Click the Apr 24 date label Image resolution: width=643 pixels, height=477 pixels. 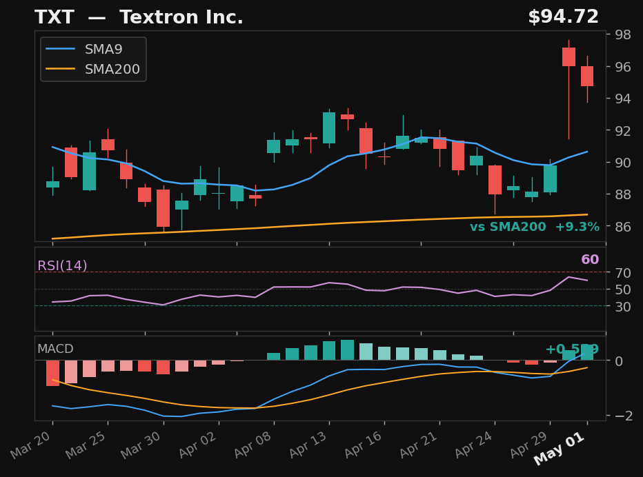tap(474, 445)
